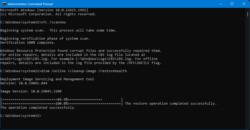
Task: Click the "Image Version: 10.0.19045.3208" line
Action: (31, 91)
